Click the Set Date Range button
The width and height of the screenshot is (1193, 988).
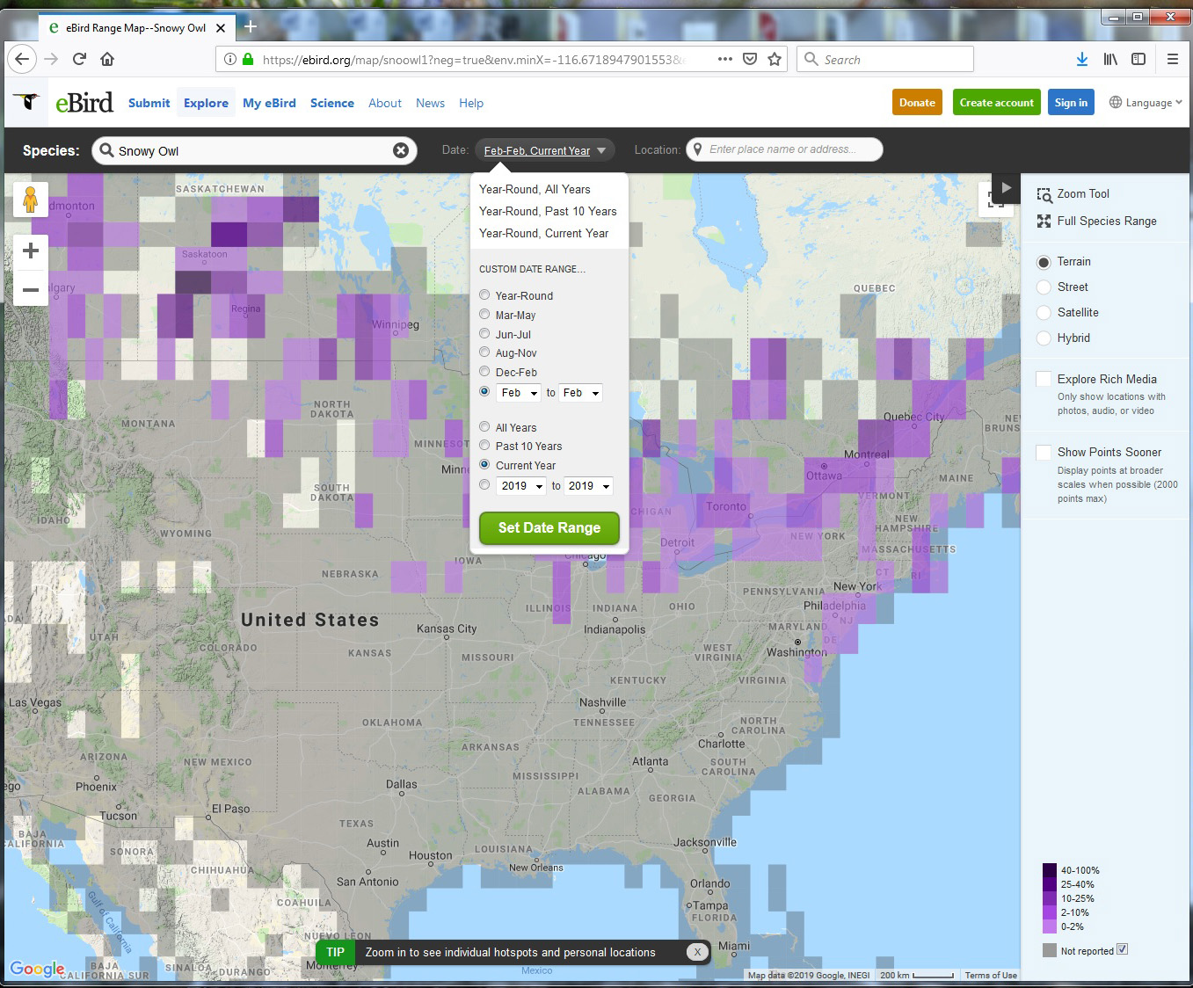[549, 528]
